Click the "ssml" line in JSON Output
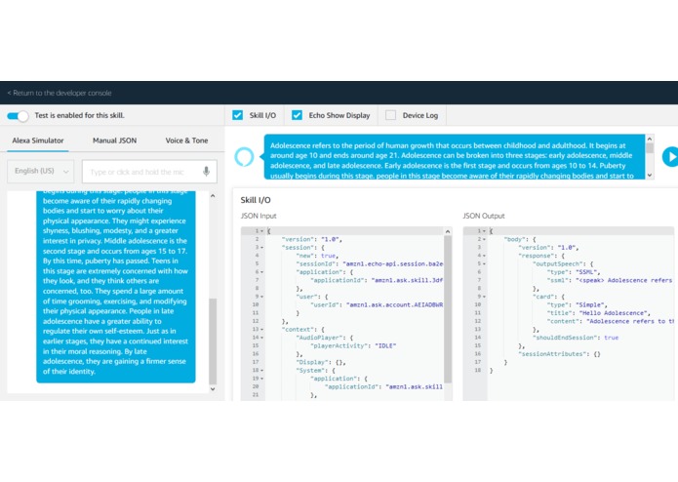Screen dimensions: 678x482 pos(610,280)
